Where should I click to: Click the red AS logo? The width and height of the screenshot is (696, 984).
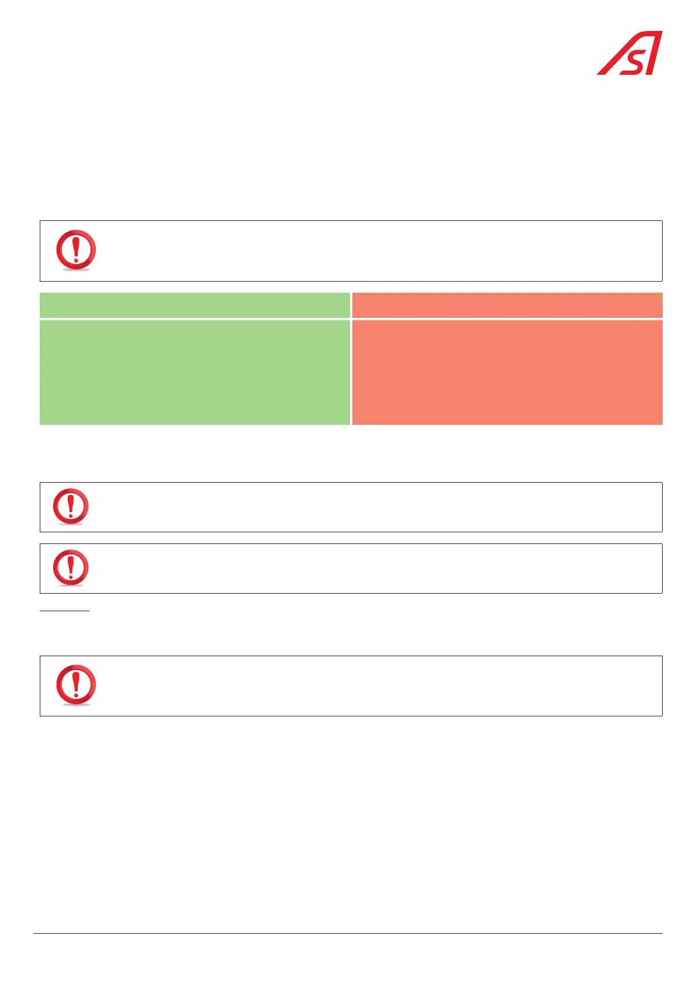click(x=629, y=53)
